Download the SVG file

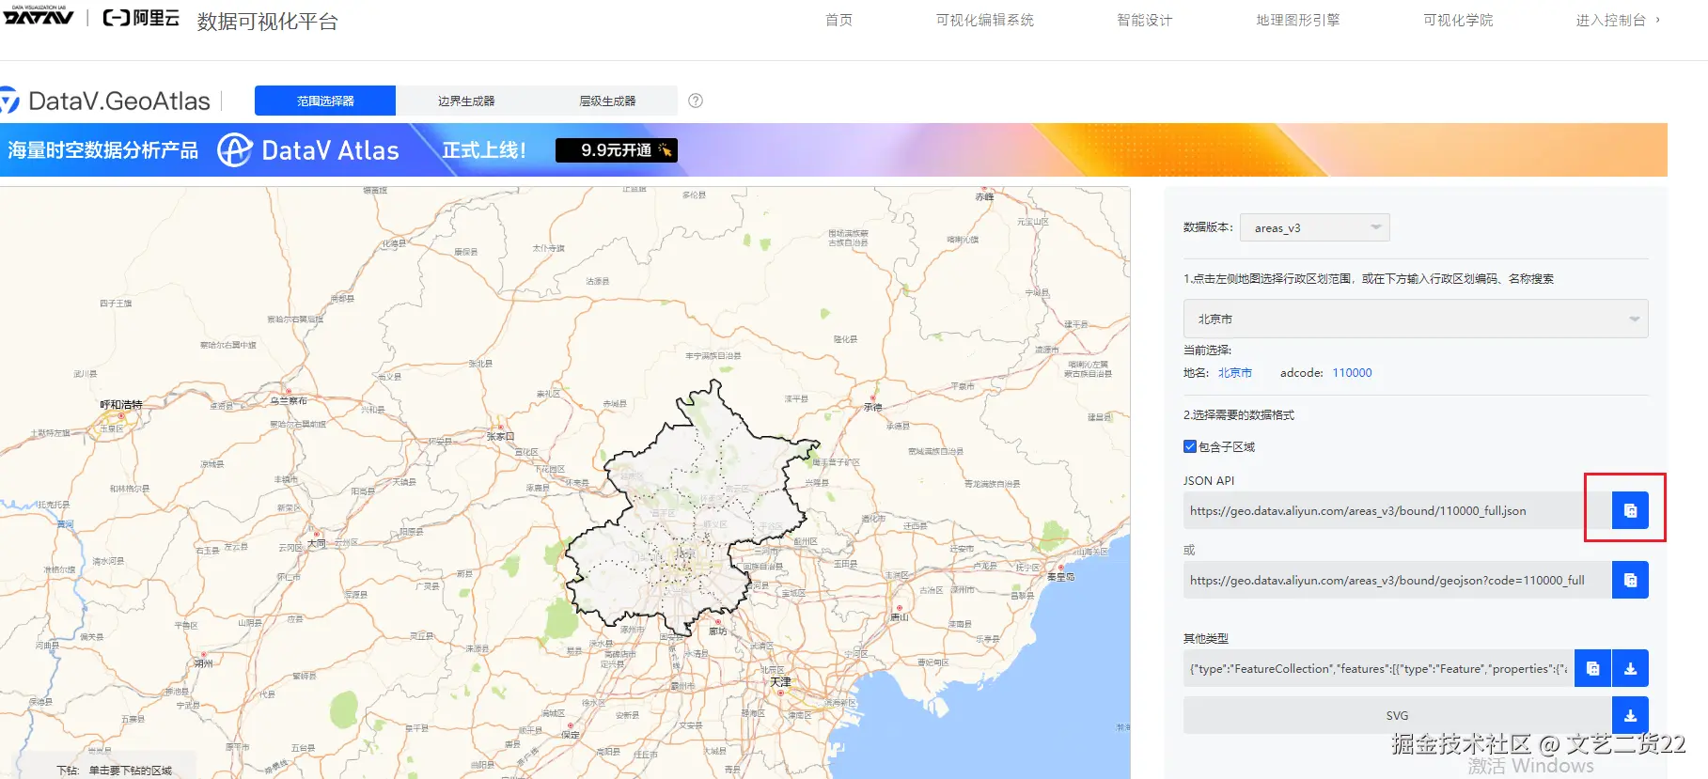pyautogui.click(x=1630, y=715)
